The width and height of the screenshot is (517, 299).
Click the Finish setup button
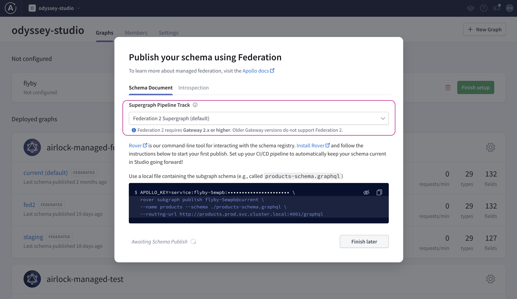[475, 88]
